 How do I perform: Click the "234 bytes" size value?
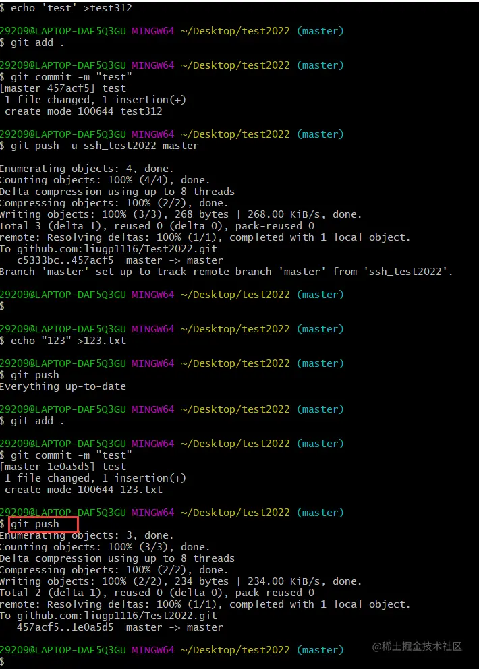click(x=202, y=581)
